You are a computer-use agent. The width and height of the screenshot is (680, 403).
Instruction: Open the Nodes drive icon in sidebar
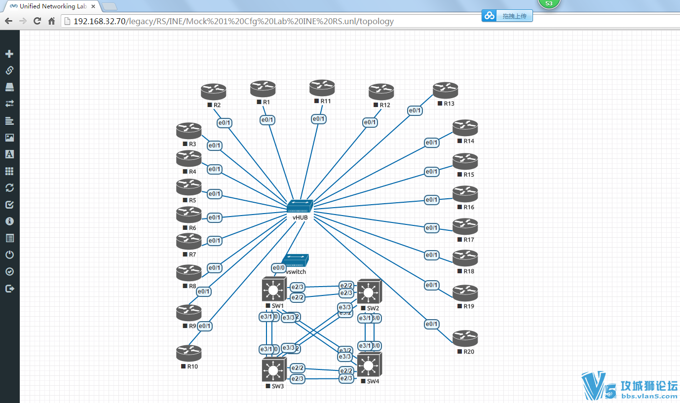(9, 87)
